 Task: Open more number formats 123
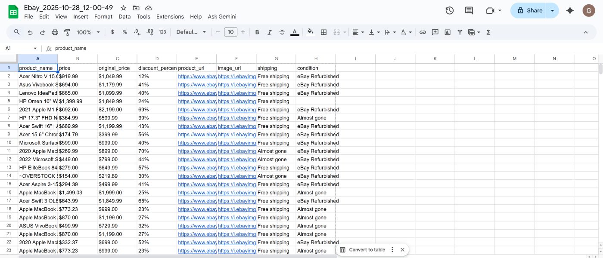tap(162, 32)
